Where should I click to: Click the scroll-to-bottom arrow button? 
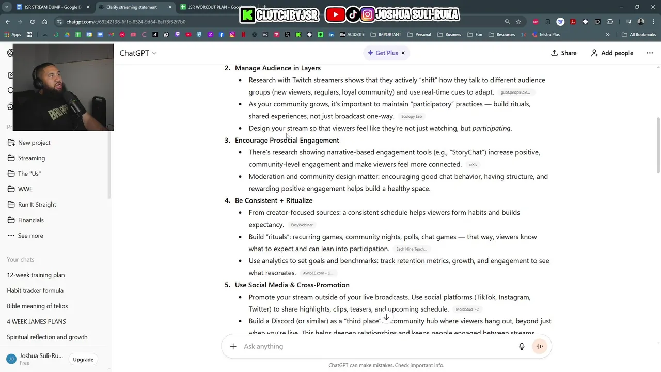click(x=386, y=317)
